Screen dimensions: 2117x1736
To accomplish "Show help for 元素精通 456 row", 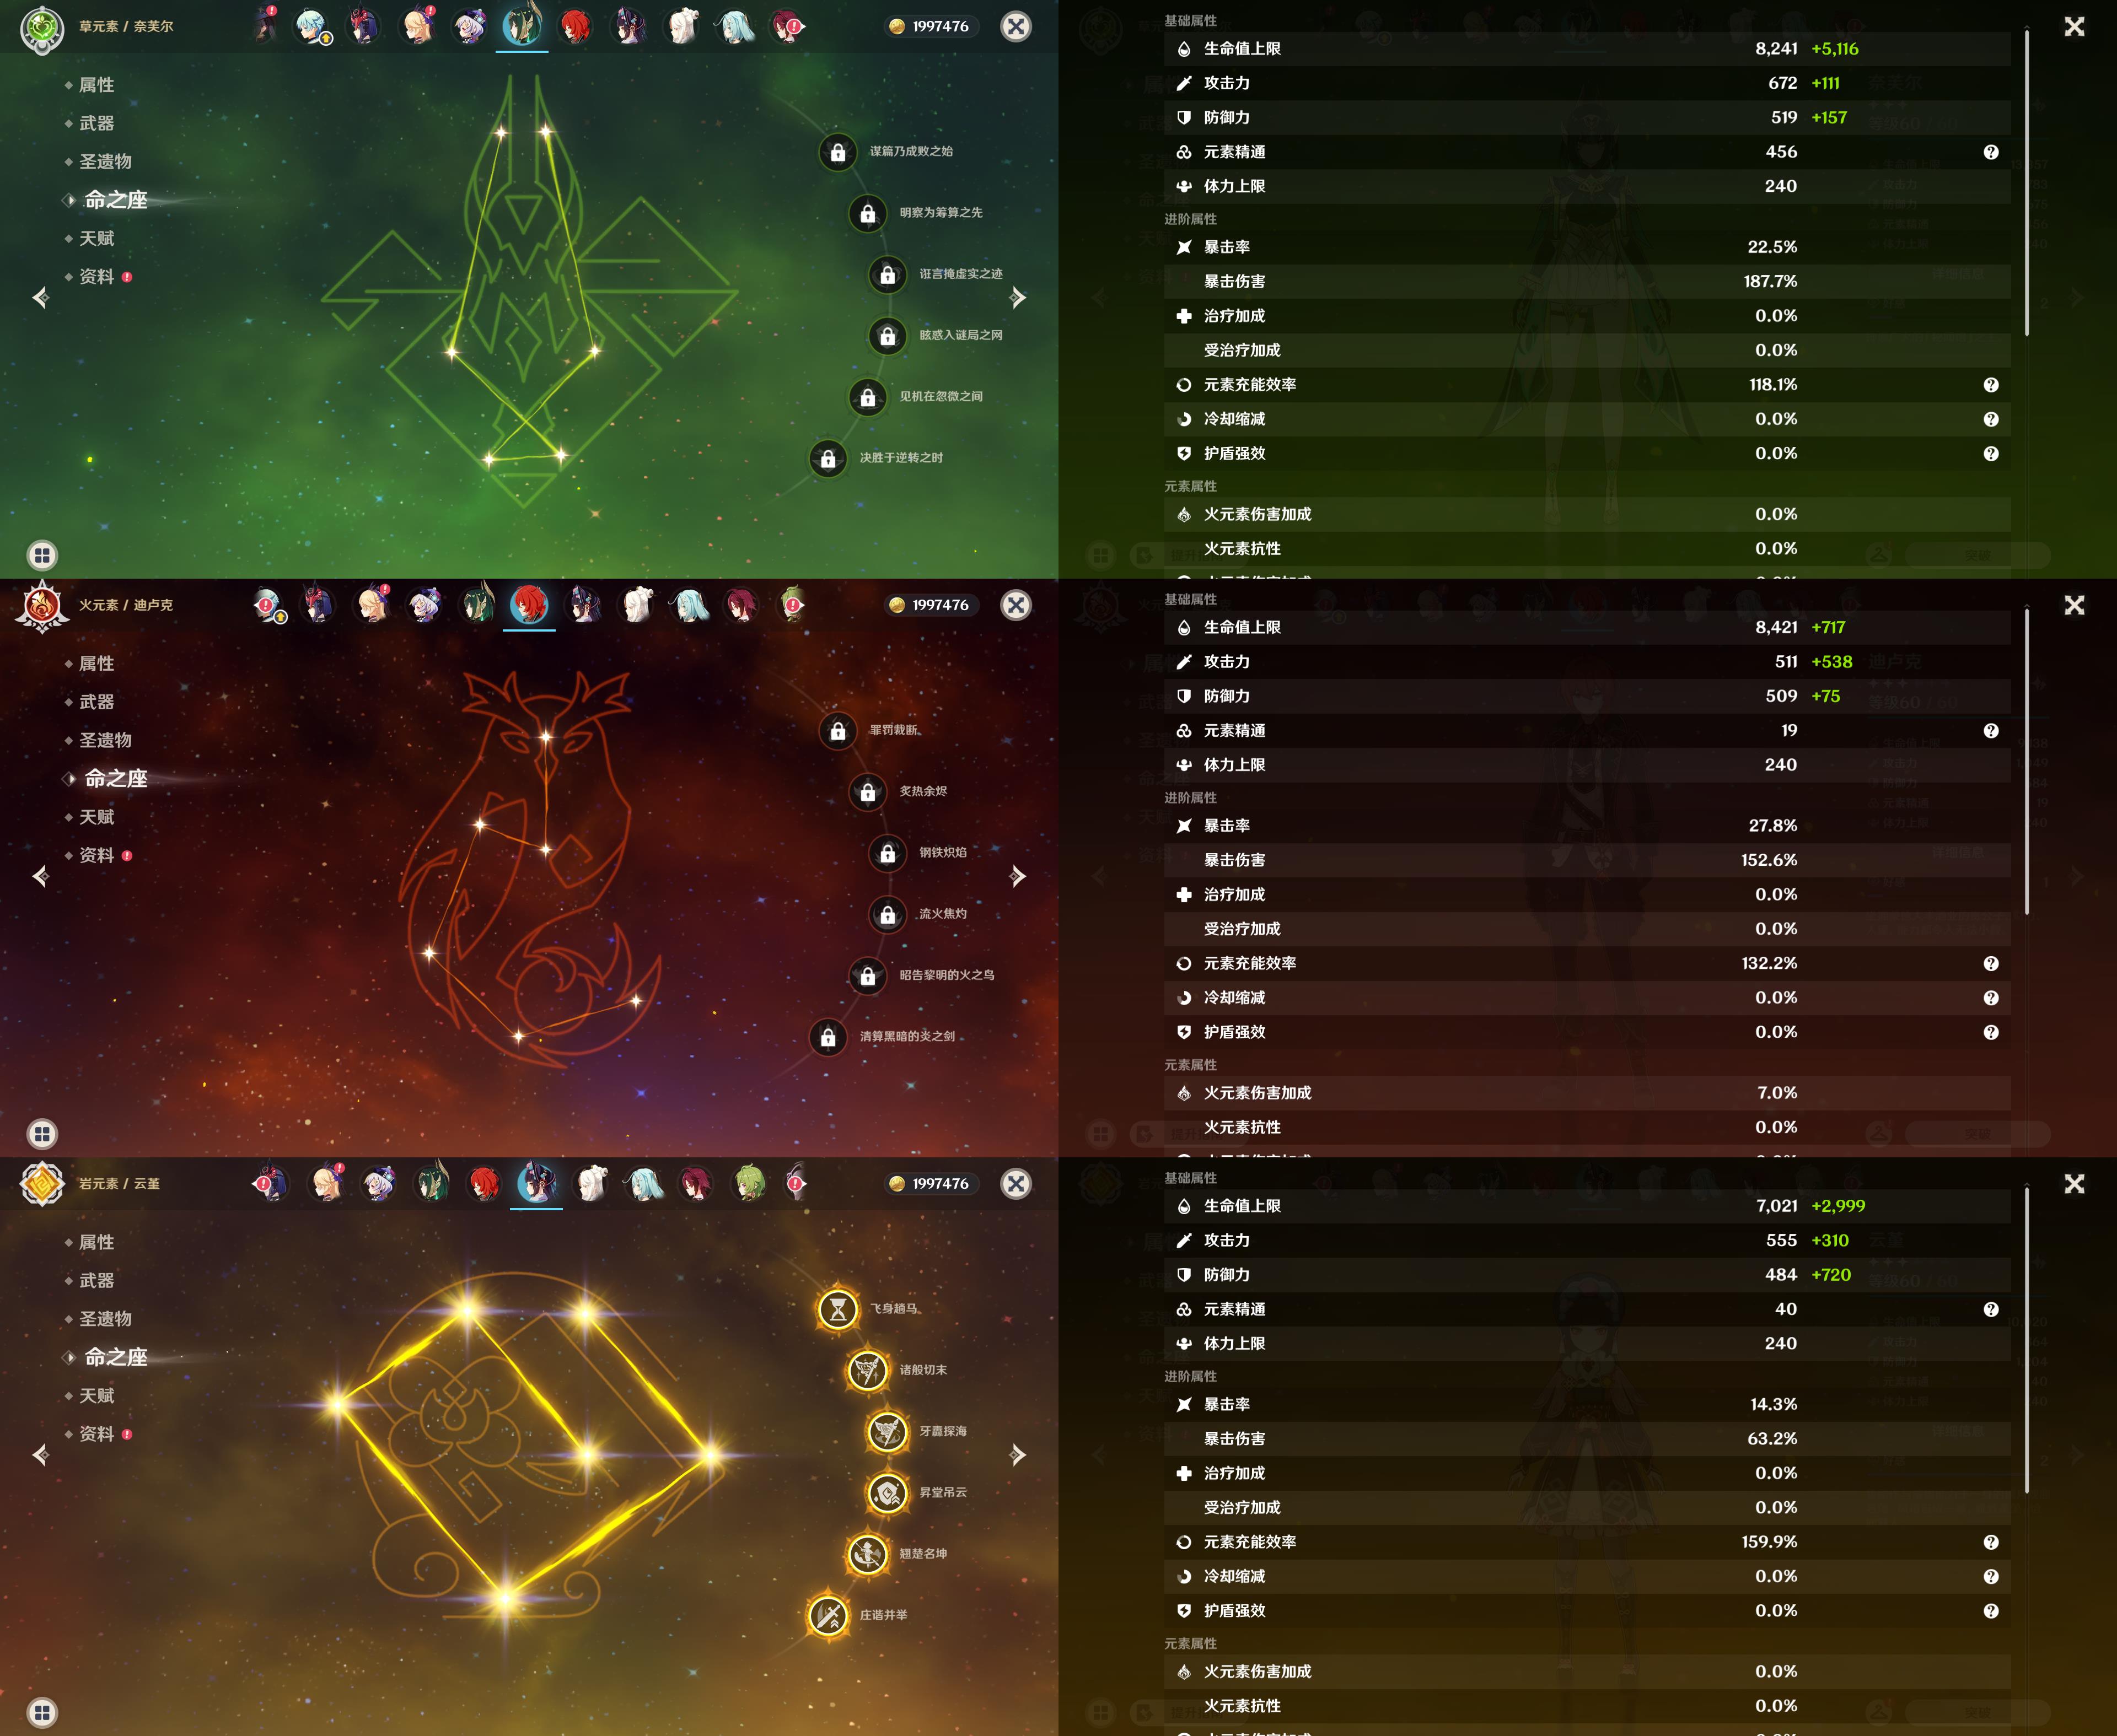I will (x=1991, y=152).
